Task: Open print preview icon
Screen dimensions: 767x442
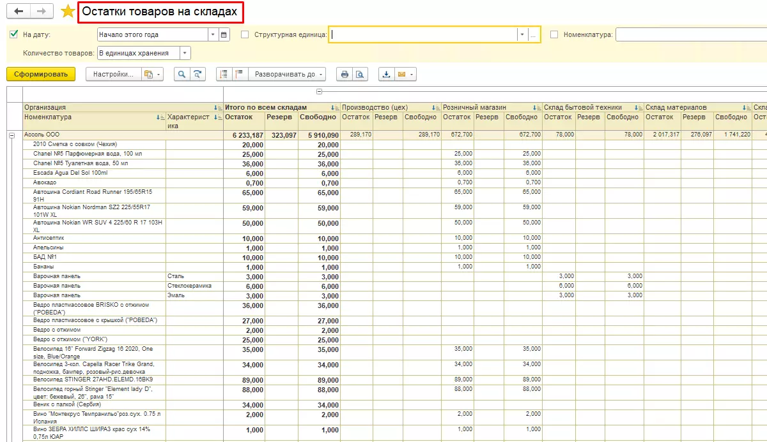Action: [360, 75]
